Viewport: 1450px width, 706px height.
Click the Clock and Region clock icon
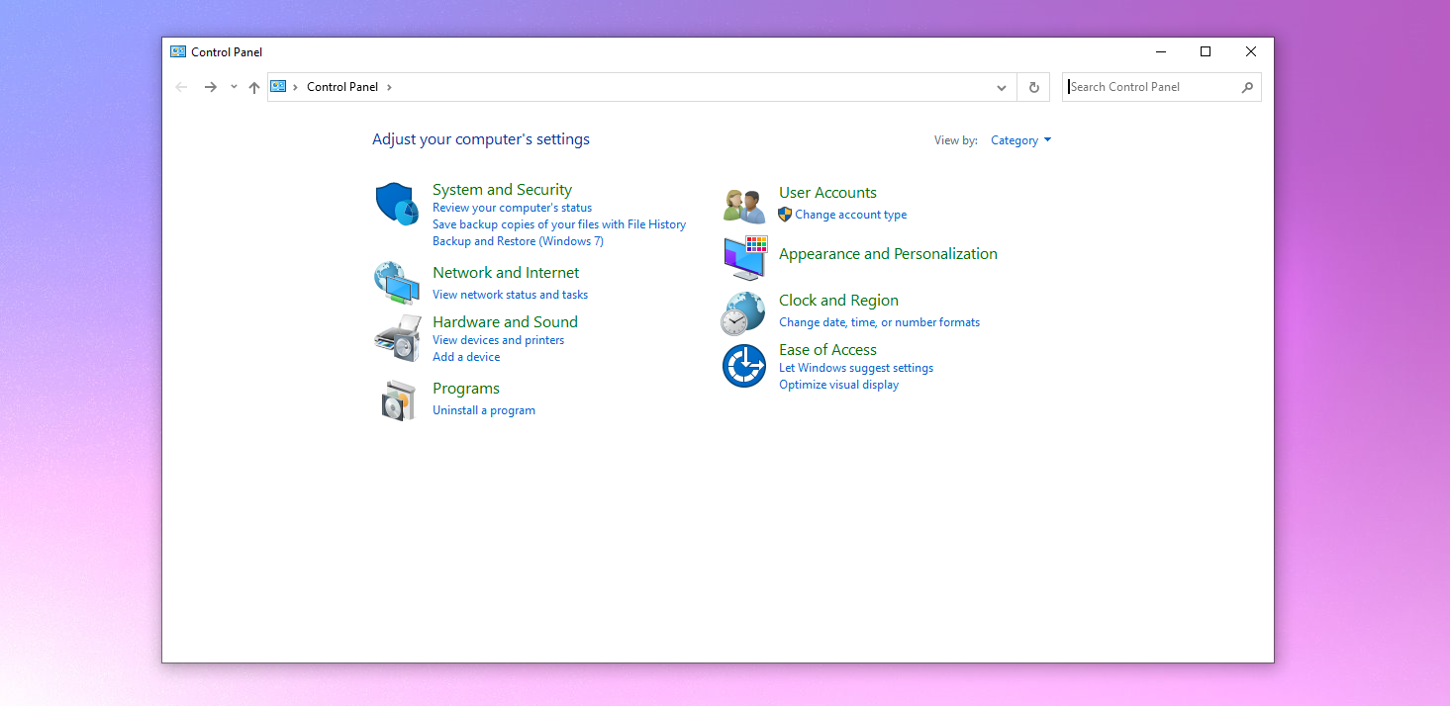[x=742, y=311]
